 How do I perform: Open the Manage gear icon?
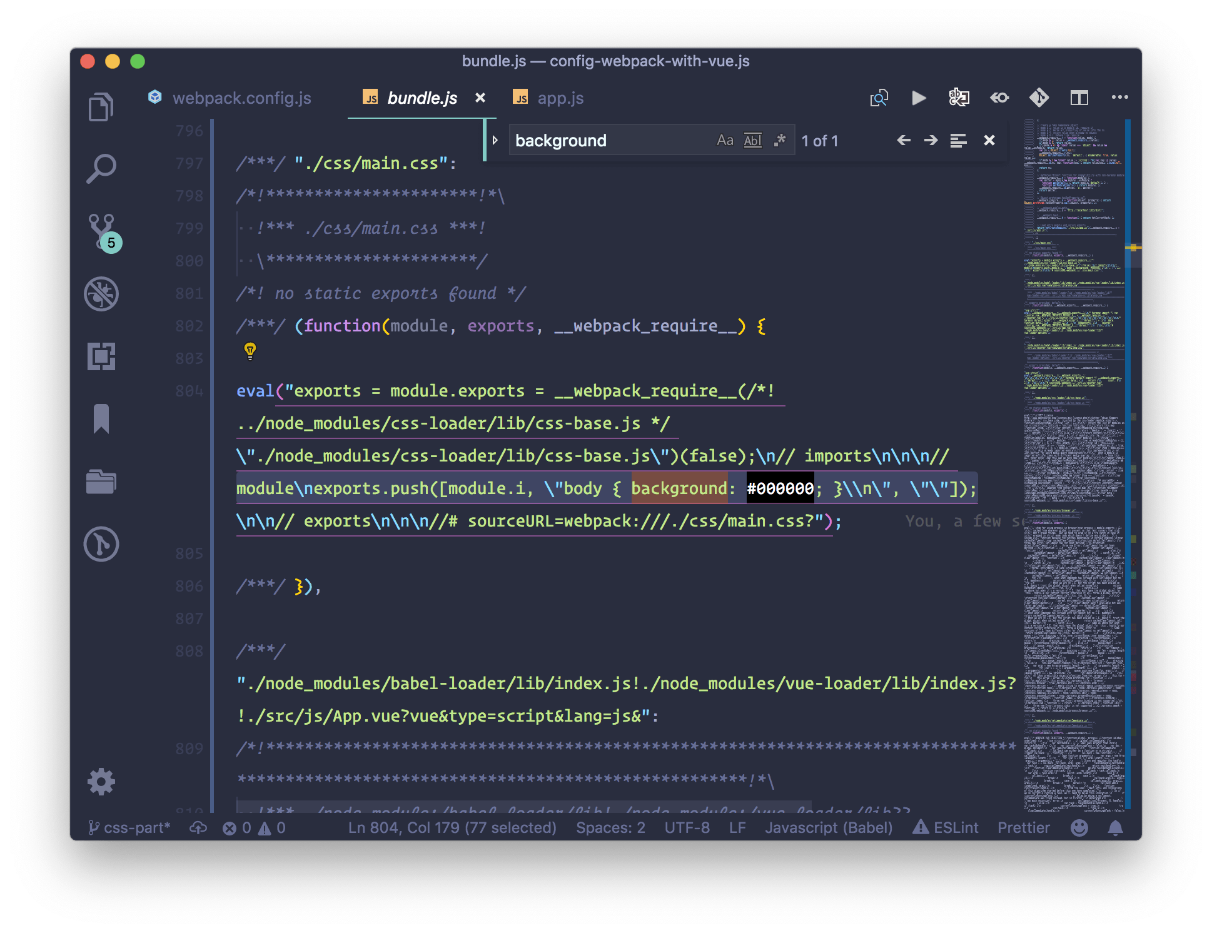[101, 782]
